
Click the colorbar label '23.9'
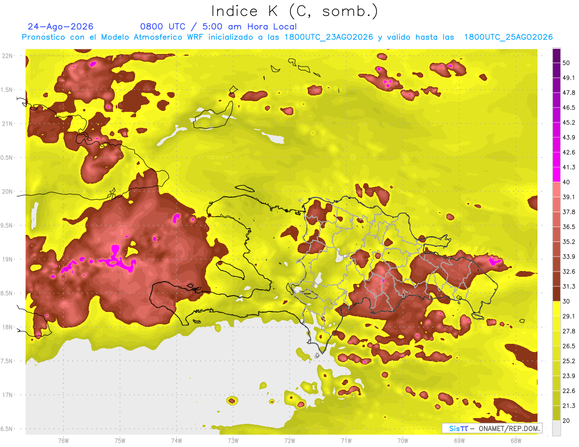(569, 376)
